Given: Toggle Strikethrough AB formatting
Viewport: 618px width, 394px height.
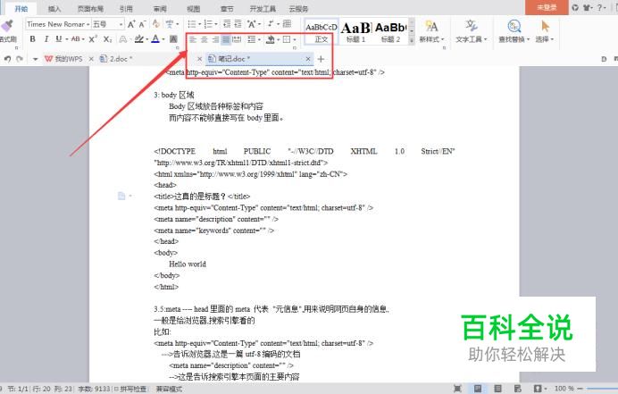Looking at the screenshot, I should (x=76, y=39).
